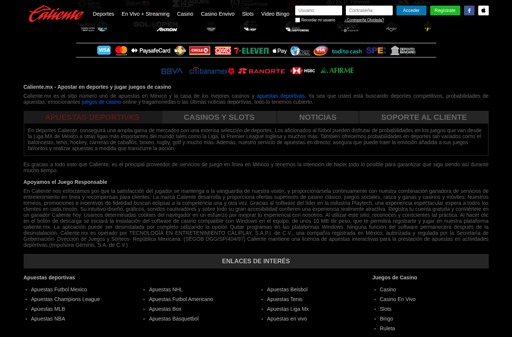
Task: Open En Vivo + Streaming menu
Action: pos(146,14)
